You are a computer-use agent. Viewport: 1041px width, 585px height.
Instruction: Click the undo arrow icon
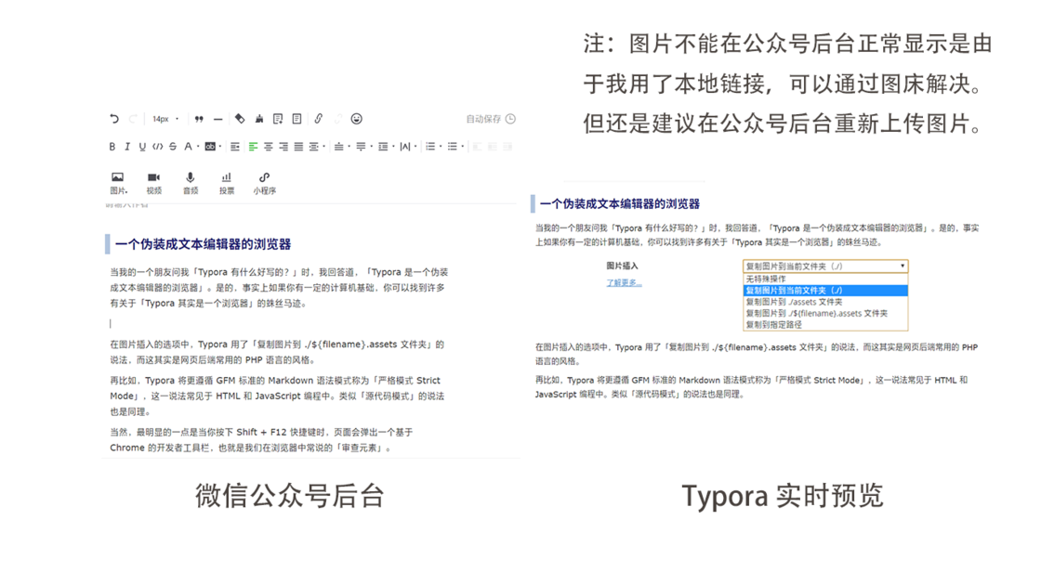tap(114, 119)
